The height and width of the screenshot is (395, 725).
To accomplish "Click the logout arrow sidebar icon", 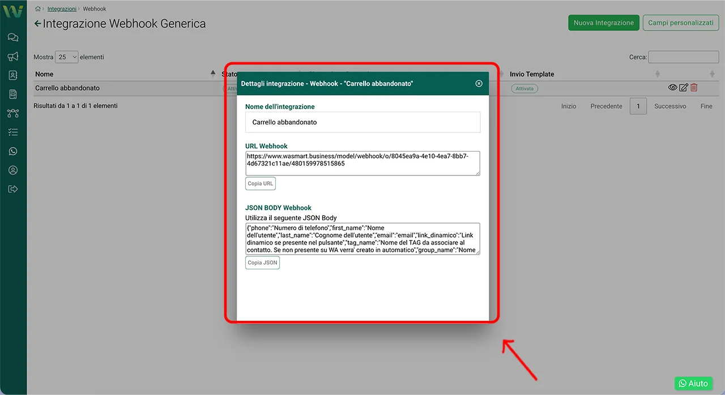I will (13, 189).
